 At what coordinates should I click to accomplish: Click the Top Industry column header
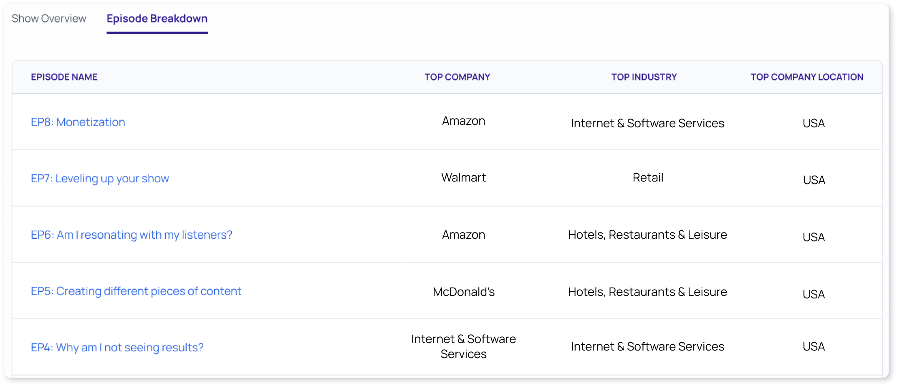(644, 77)
